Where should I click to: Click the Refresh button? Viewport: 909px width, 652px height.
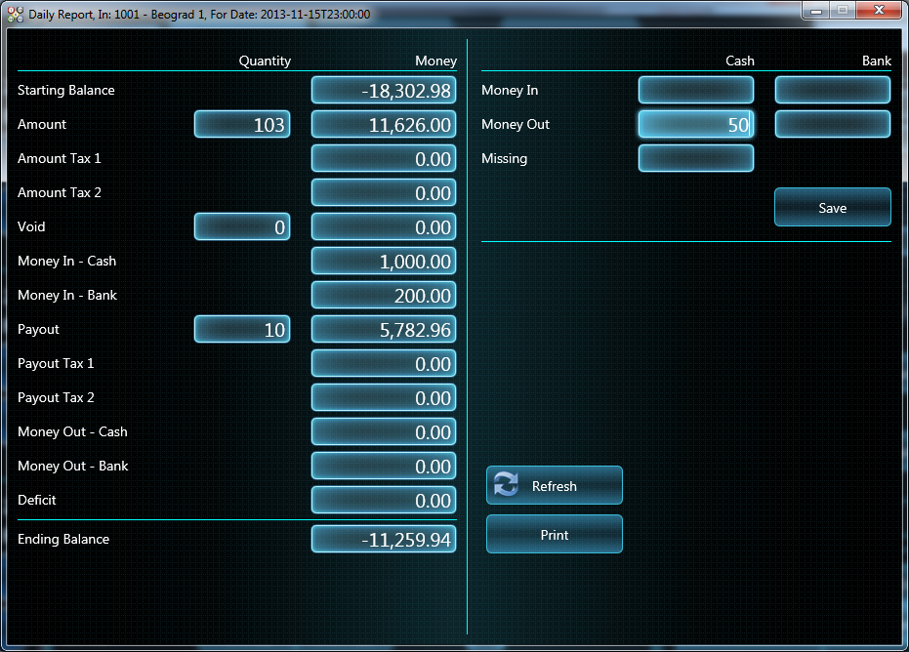tap(555, 486)
